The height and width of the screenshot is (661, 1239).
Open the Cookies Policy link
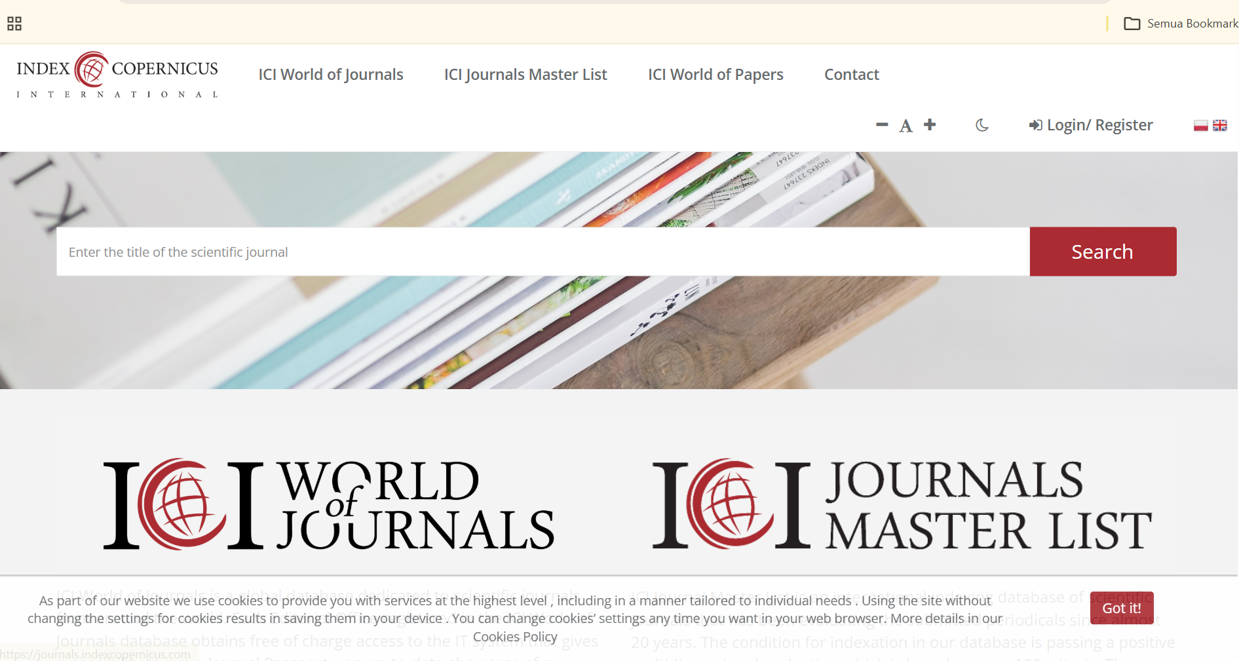(515, 637)
